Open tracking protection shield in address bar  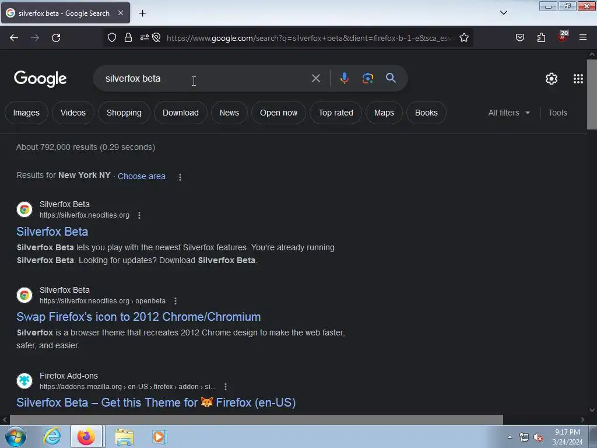point(111,38)
